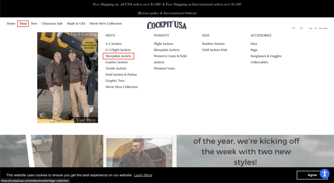Select Textile Jackets

116,68
